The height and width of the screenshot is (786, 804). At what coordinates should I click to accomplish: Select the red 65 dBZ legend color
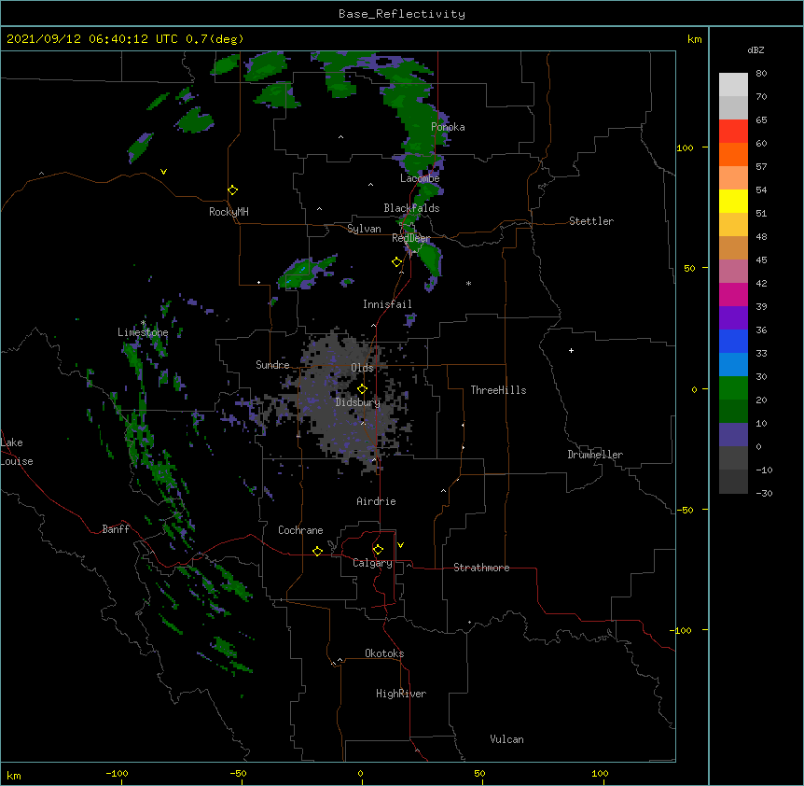[x=733, y=132]
